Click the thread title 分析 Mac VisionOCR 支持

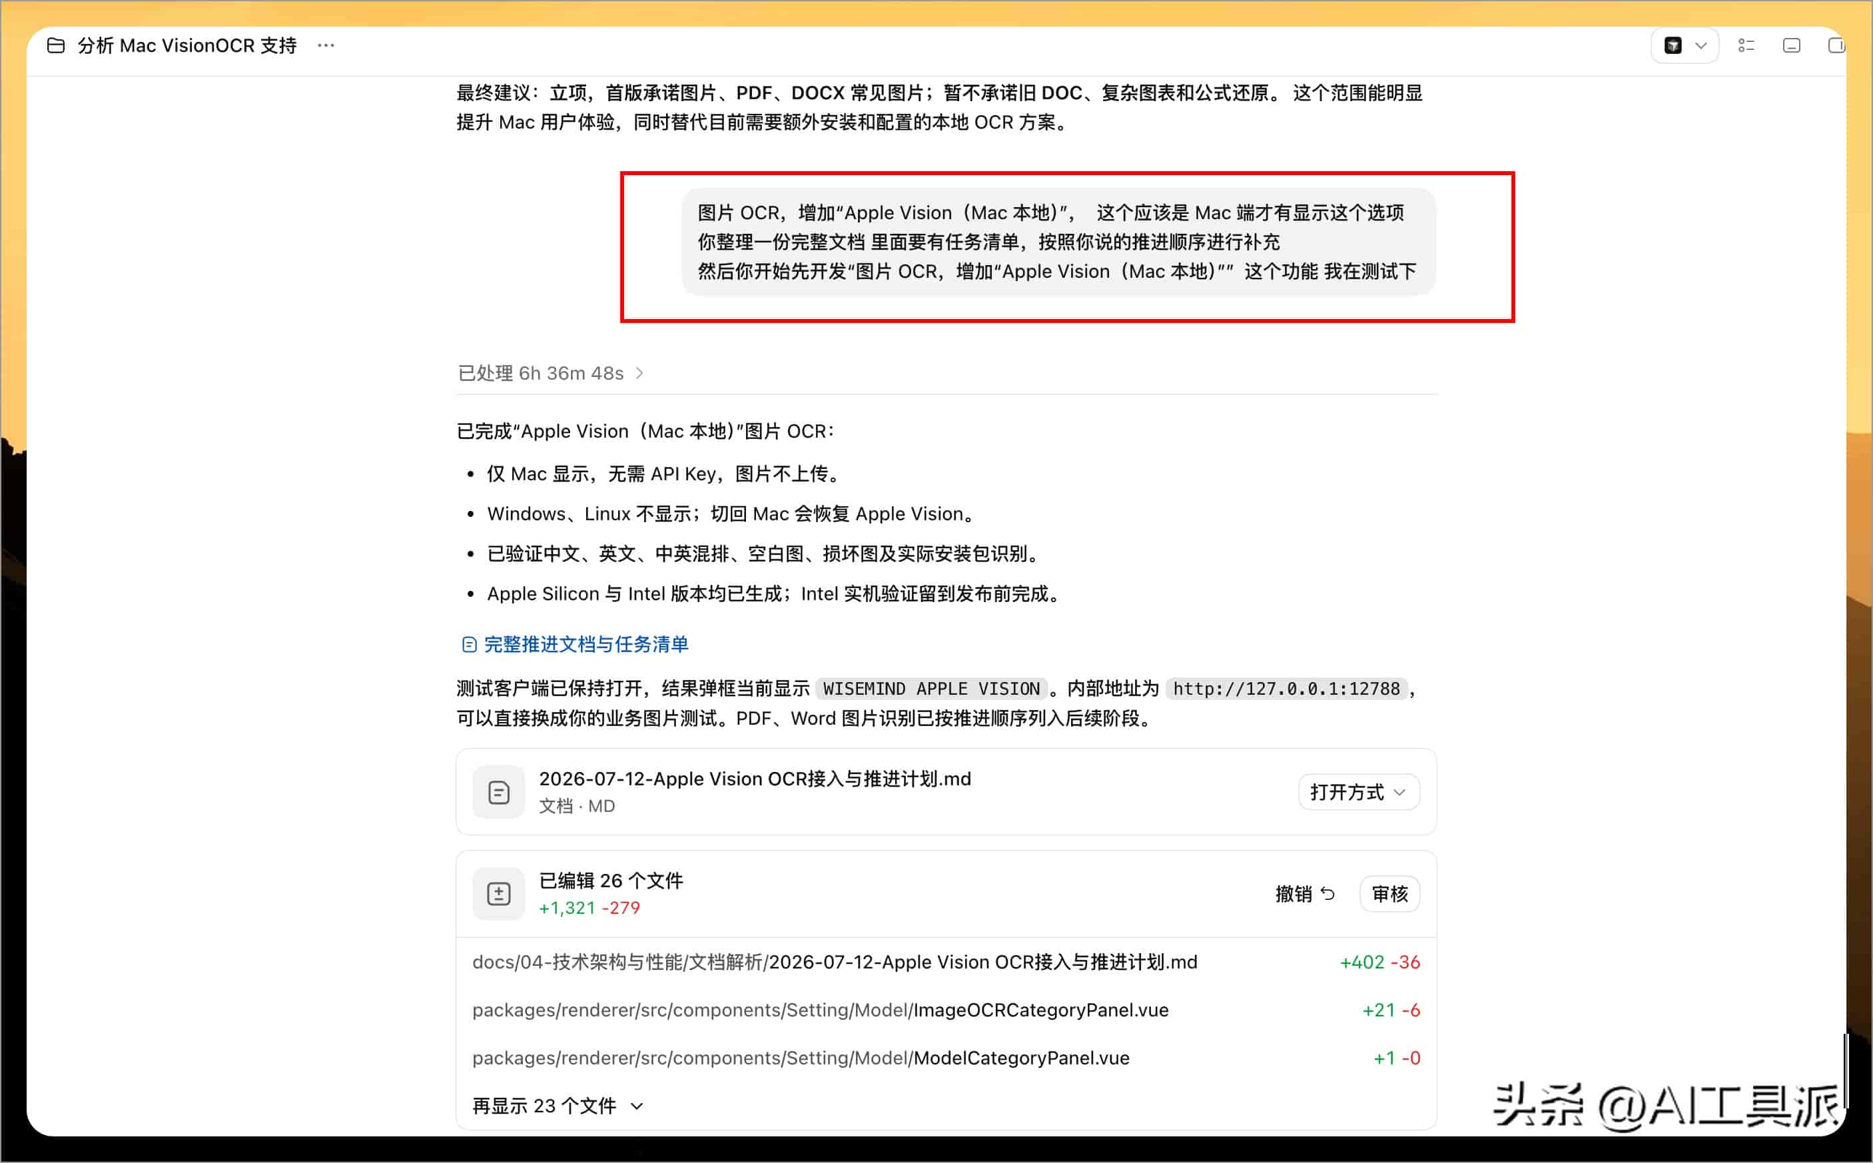[x=187, y=45]
